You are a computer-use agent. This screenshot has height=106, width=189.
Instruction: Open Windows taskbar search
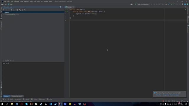(x=7, y=104)
